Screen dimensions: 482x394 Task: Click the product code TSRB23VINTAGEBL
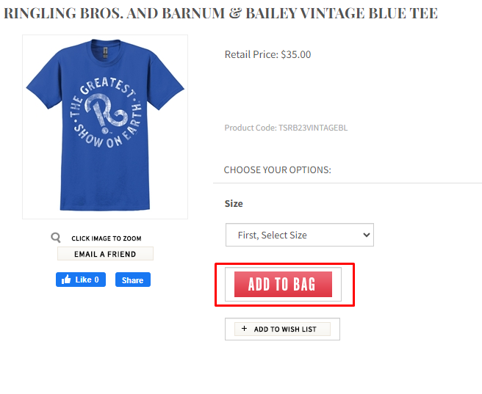click(286, 128)
